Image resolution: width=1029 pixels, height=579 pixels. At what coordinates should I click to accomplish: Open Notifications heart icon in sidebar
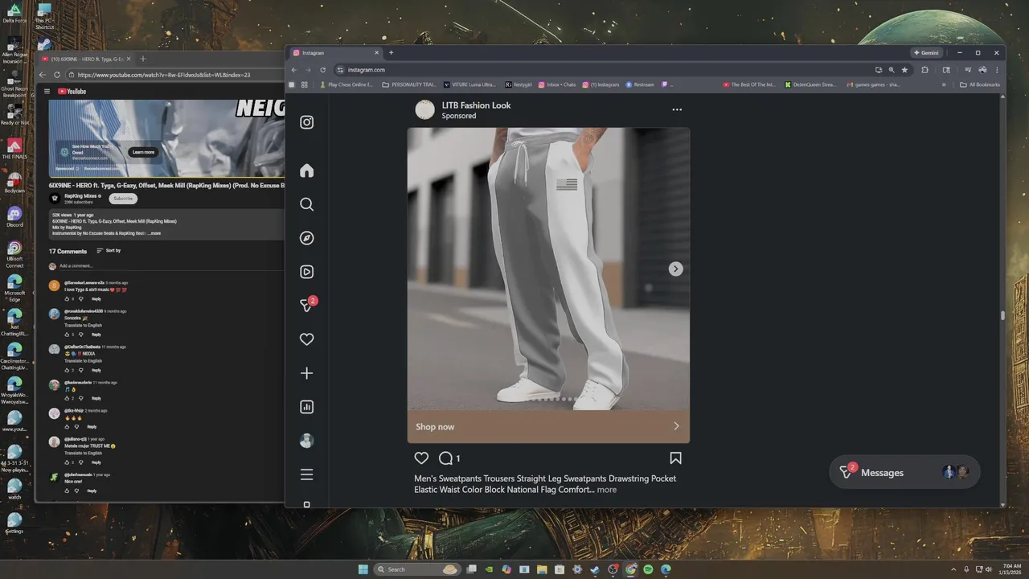(x=306, y=339)
